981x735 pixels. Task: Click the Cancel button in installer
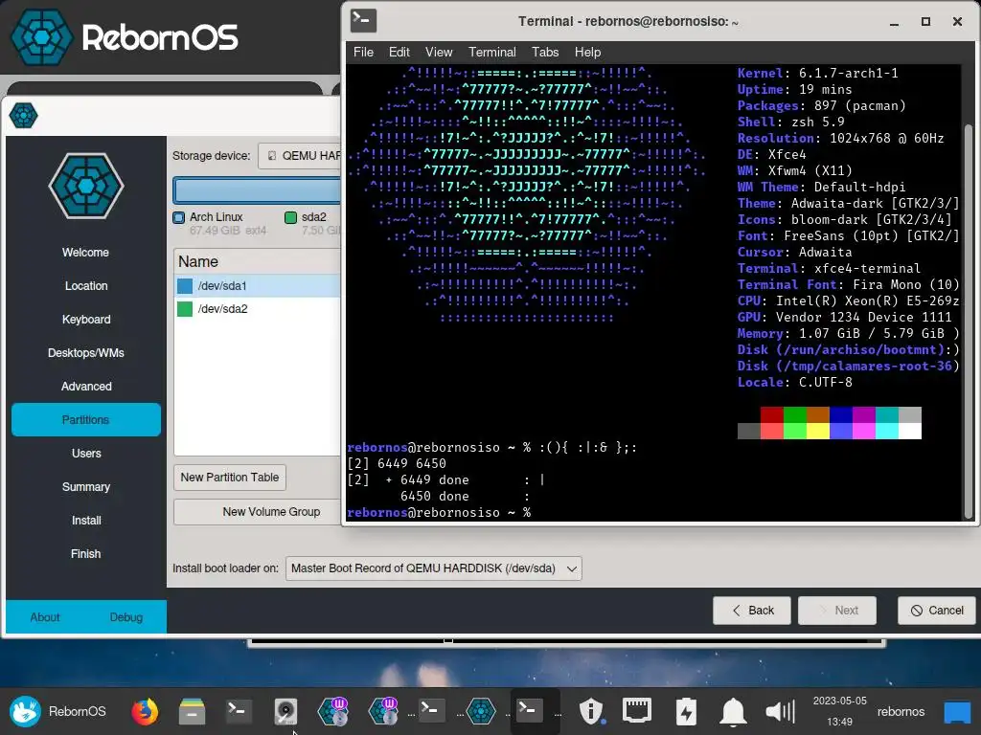937,610
